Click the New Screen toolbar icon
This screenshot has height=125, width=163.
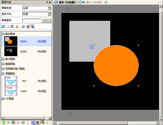(x=3, y=26)
